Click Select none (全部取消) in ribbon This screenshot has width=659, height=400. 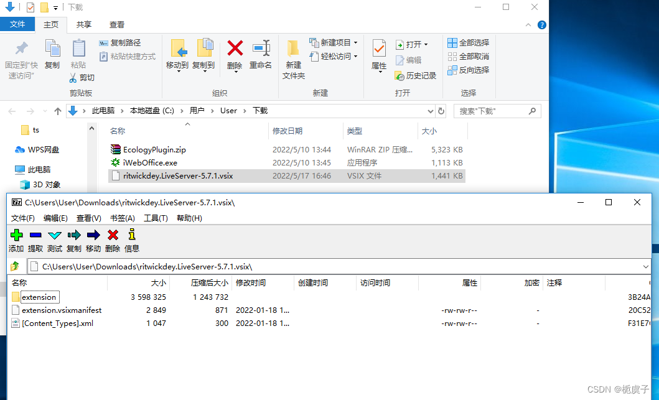coord(468,57)
